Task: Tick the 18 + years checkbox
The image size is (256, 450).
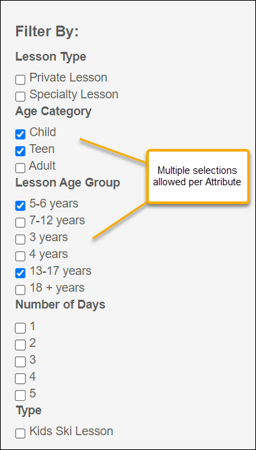Action: pyautogui.click(x=20, y=290)
